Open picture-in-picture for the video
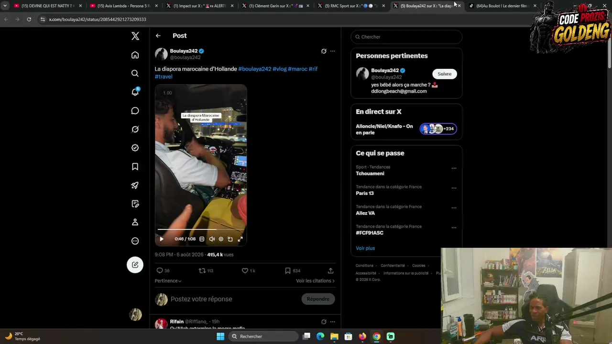The width and height of the screenshot is (612, 344). (x=230, y=239)
